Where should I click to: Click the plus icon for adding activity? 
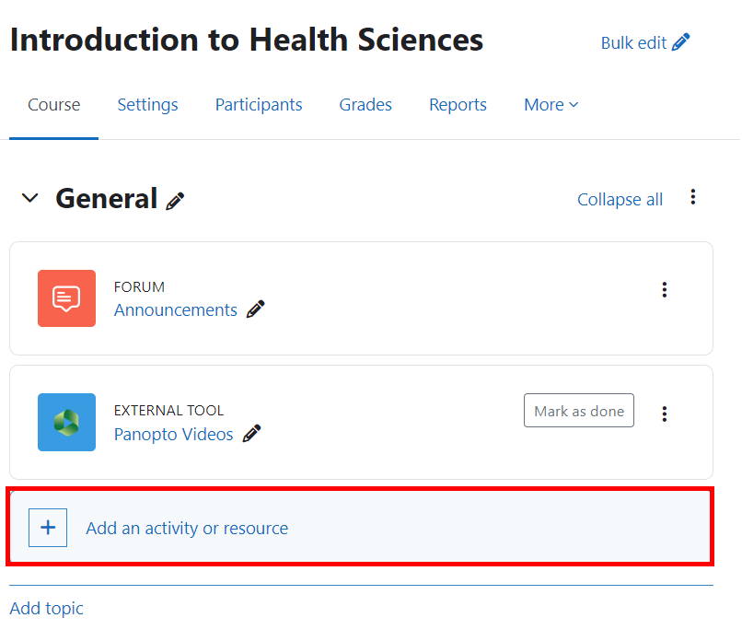47,527
